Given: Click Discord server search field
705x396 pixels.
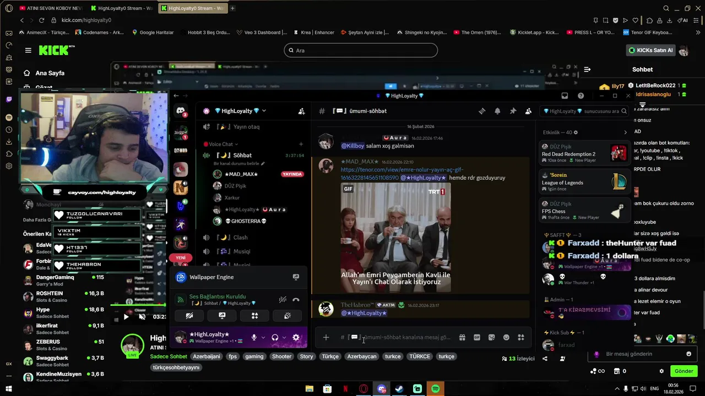Looking at the screenshot, I should (584, 111).
